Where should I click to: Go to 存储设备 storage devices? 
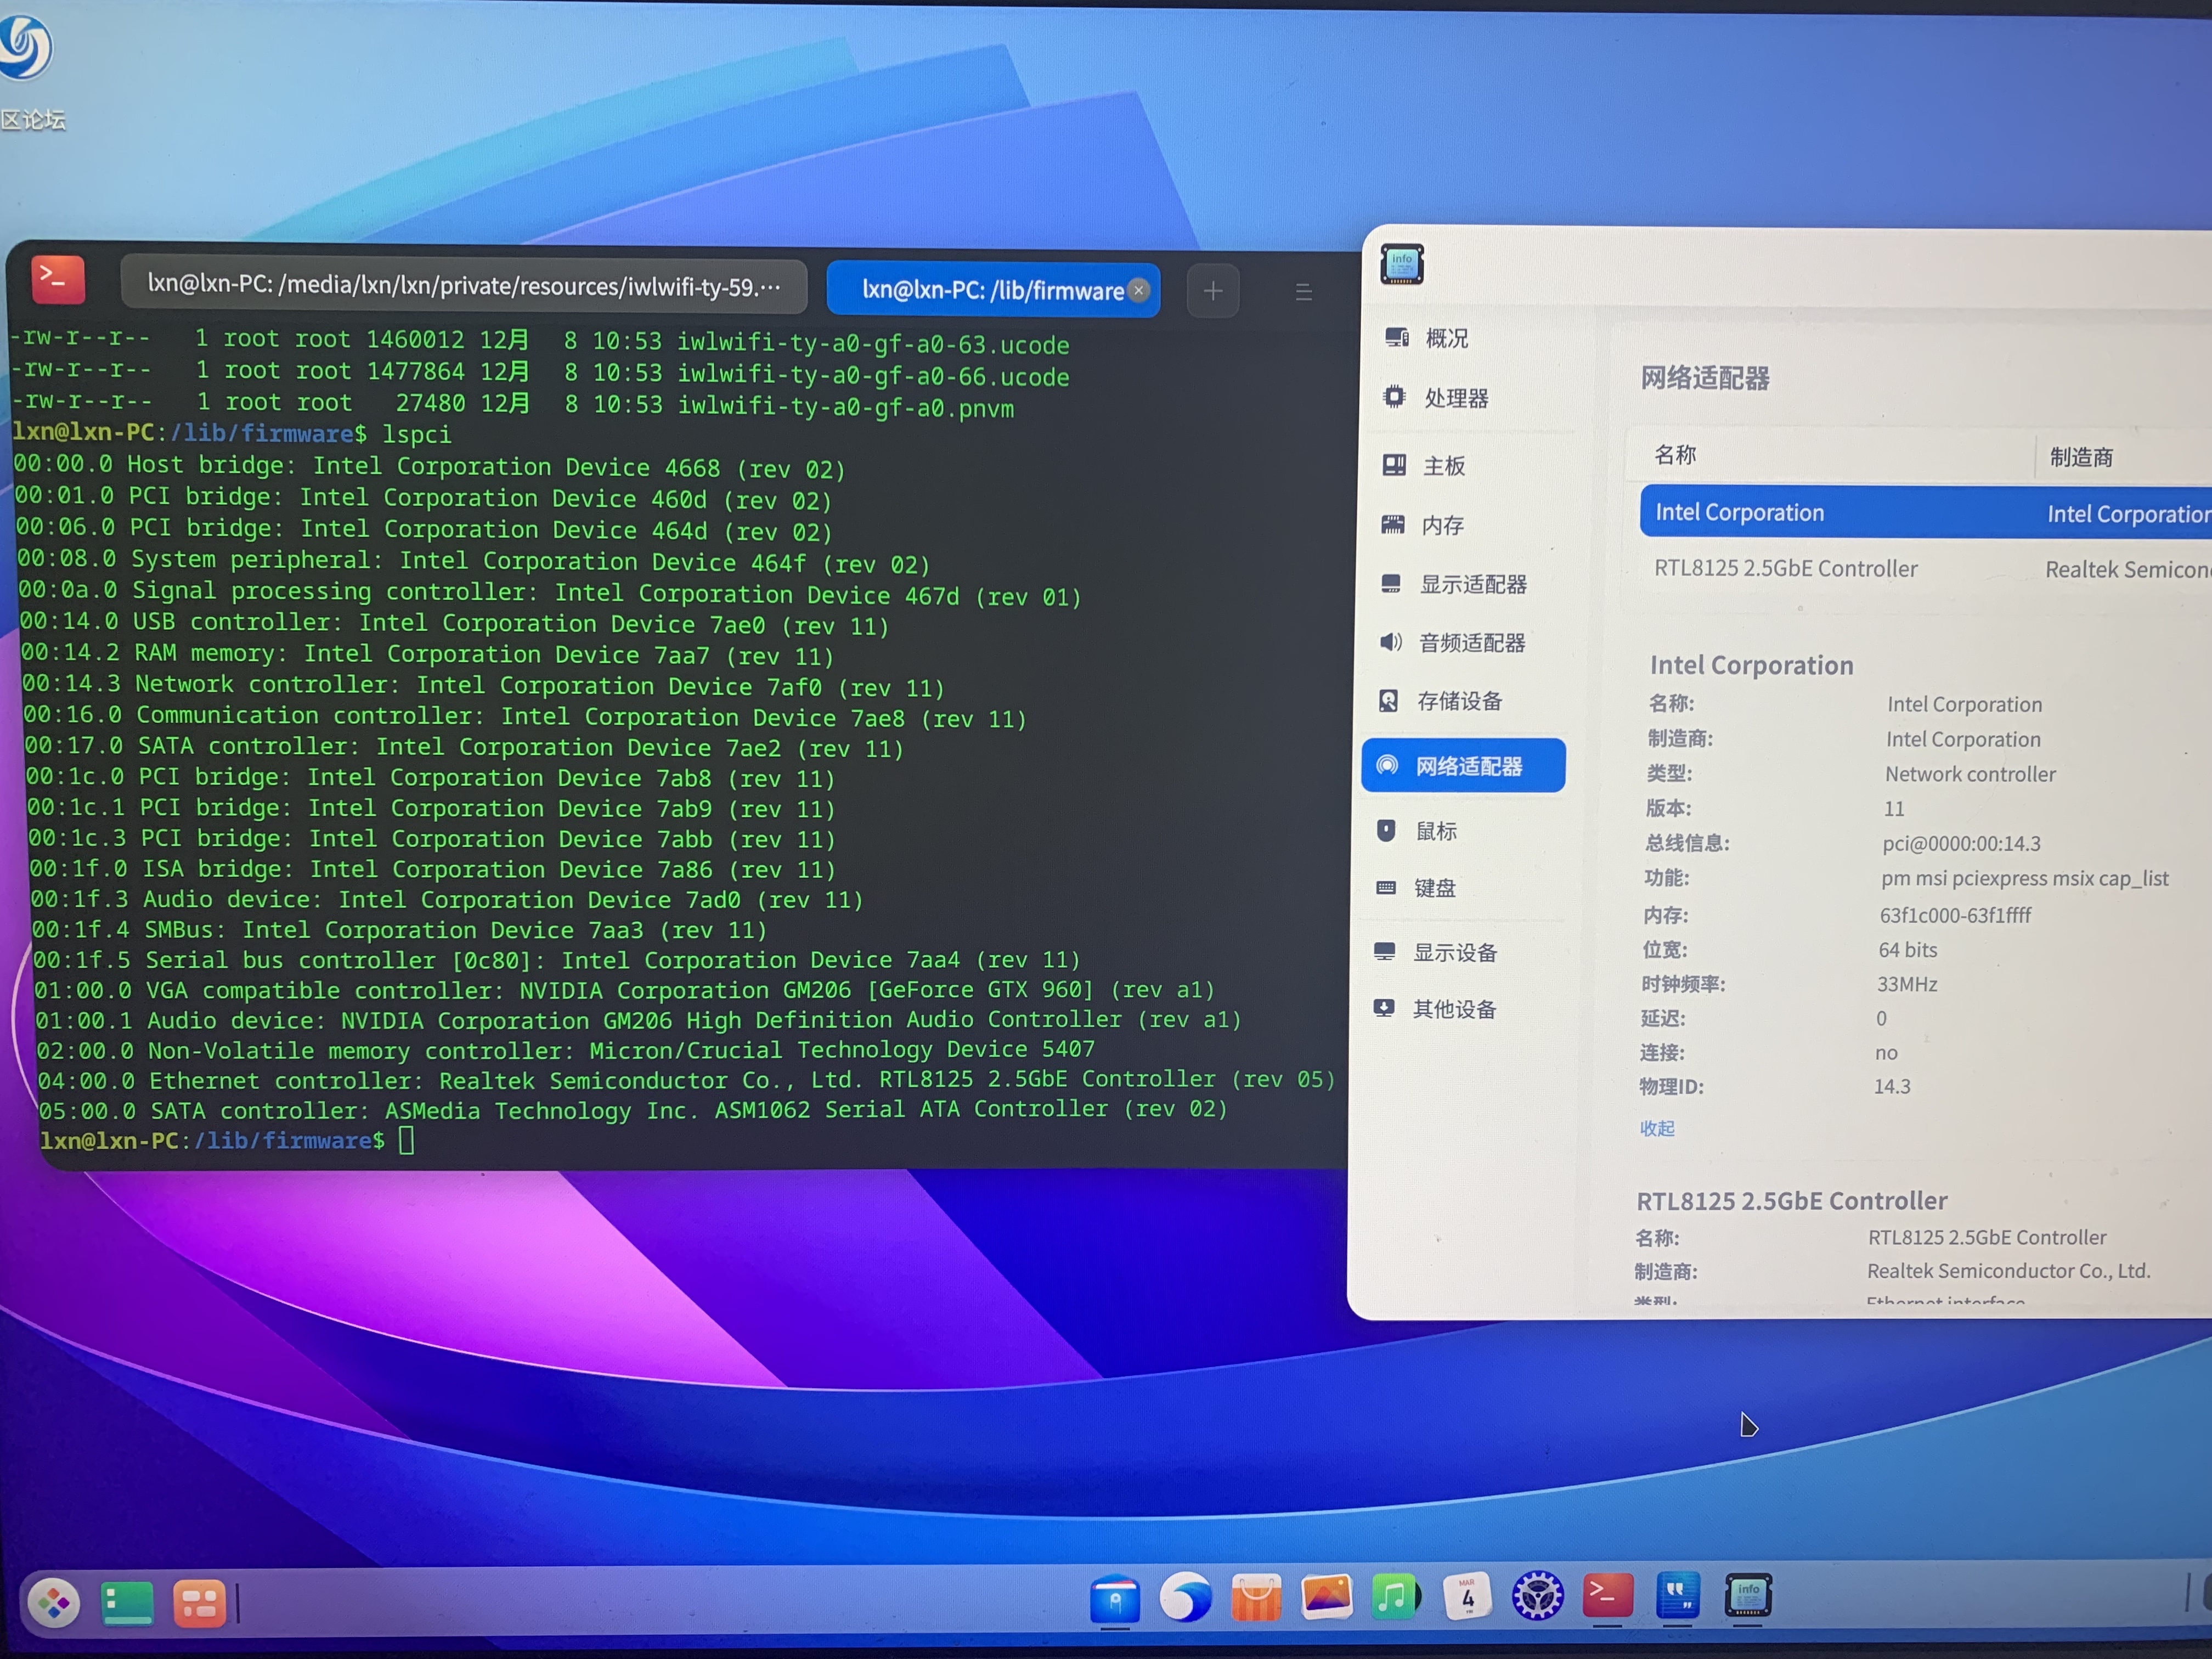[x=1459, y=701]
